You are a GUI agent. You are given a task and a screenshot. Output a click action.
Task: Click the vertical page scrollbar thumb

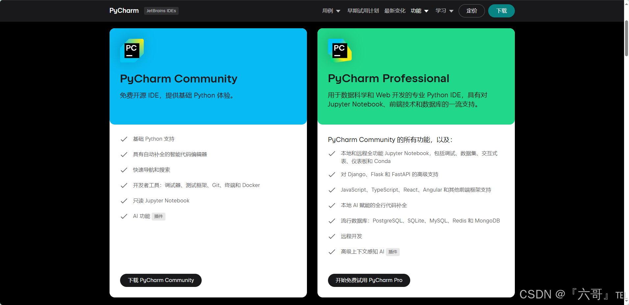626,38
